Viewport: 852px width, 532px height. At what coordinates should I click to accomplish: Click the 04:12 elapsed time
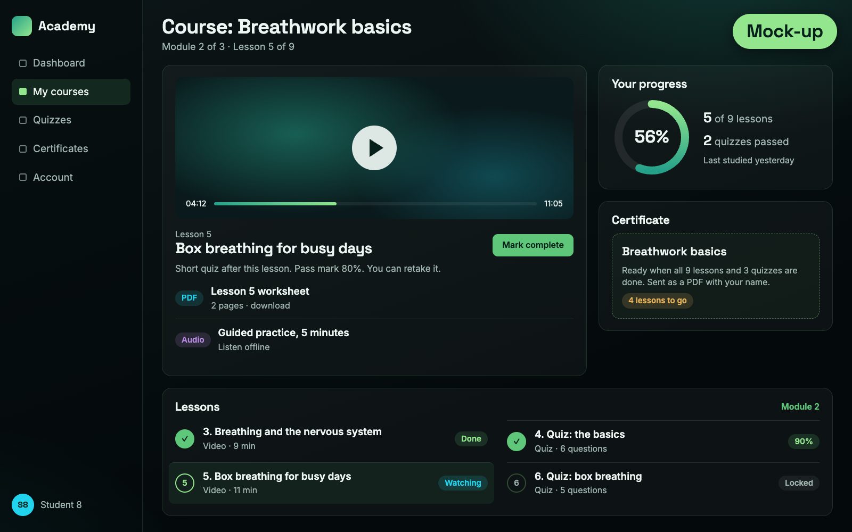point(196,204)
